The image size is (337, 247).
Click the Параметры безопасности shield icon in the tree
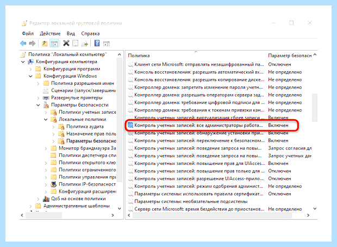point(46,105)
